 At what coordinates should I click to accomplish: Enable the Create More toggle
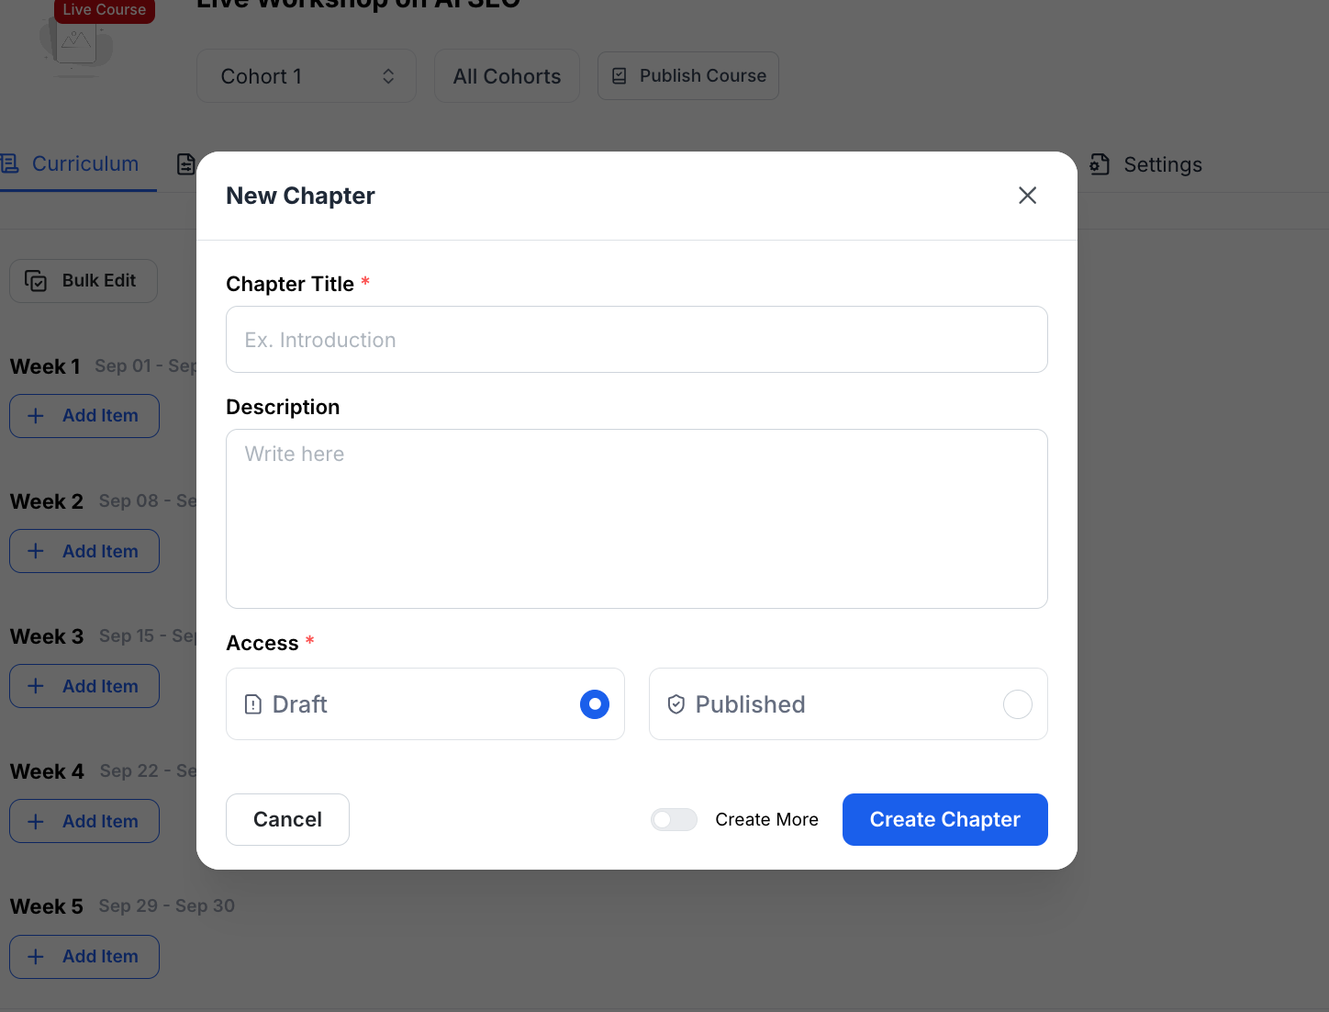pyautogui.click(x=674, y=819)
